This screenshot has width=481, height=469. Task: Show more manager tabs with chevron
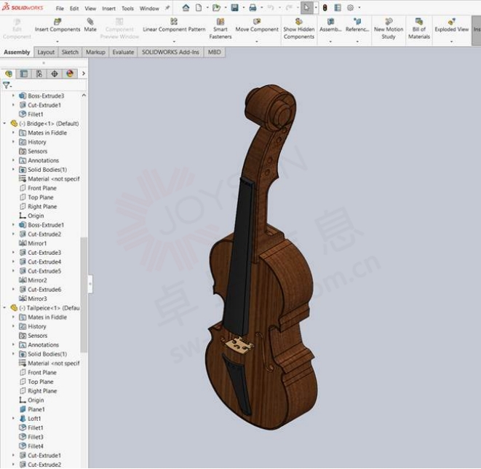click(84, 74)
